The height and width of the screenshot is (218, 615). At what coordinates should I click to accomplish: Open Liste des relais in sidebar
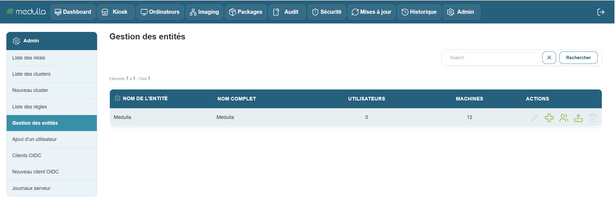(29, 58)
